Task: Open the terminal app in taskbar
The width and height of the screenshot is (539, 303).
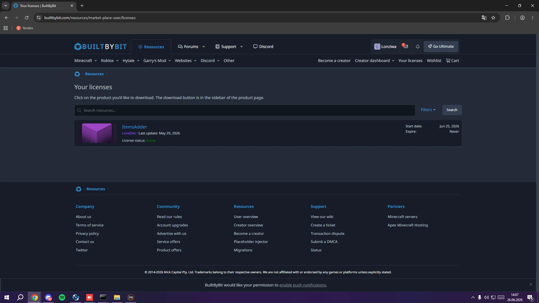Action: pyautogui.click(x=103, y=297)
